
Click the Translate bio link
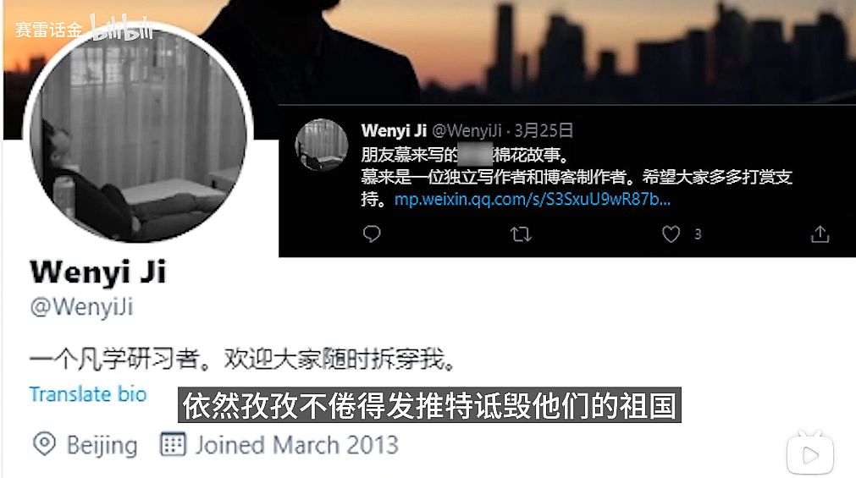point(88,394)
